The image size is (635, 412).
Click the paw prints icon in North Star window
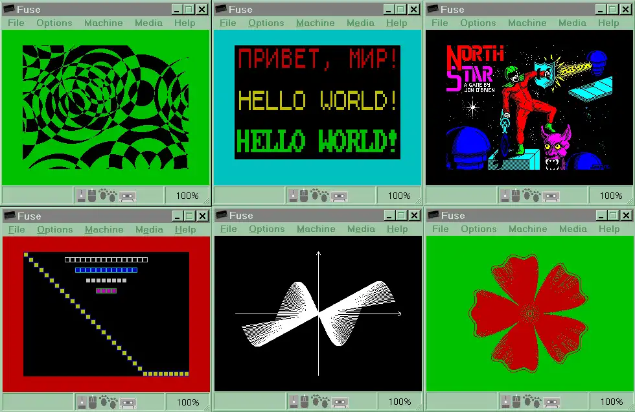531,196
